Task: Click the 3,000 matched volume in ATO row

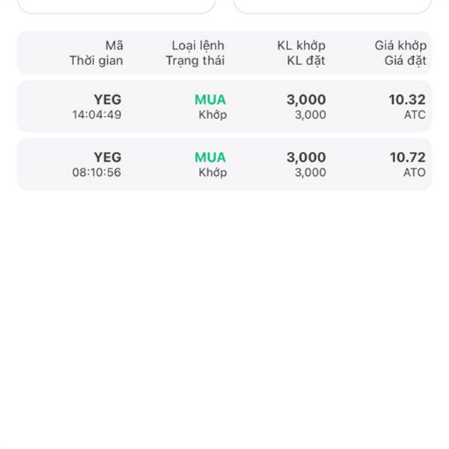Action: pos(306,157)
